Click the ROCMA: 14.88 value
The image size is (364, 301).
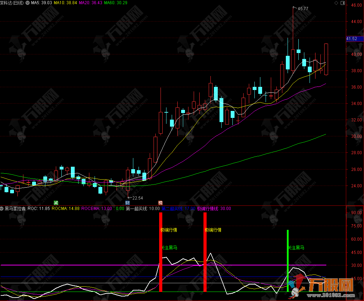point(66,209)
